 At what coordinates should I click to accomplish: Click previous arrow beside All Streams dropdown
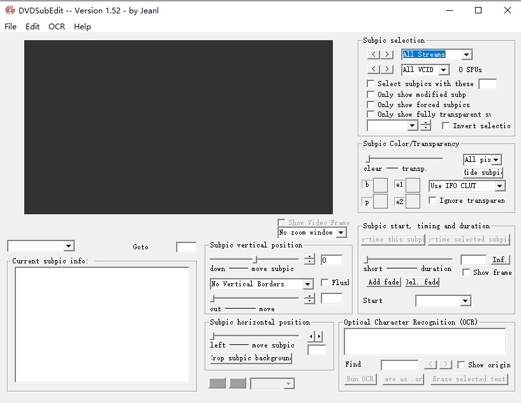pyautogui.click(x=374, y=55)
